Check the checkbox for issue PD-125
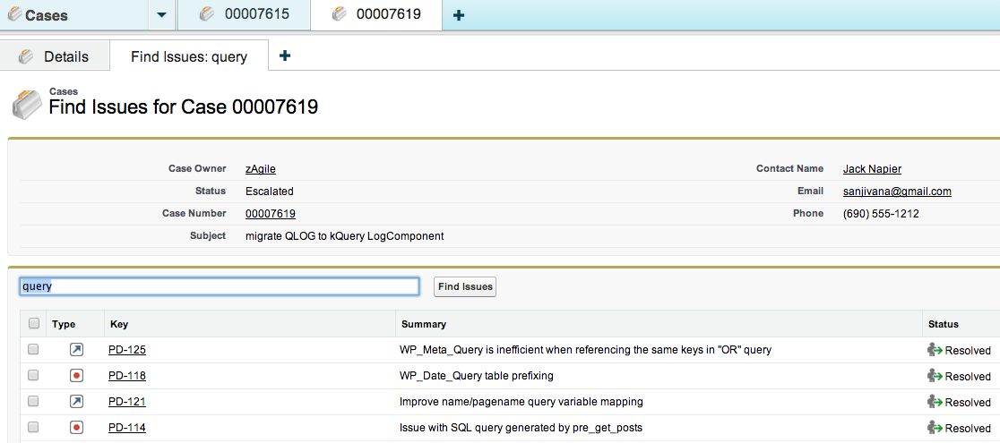This screenshot has height=443, width=1000. (34, 350)
